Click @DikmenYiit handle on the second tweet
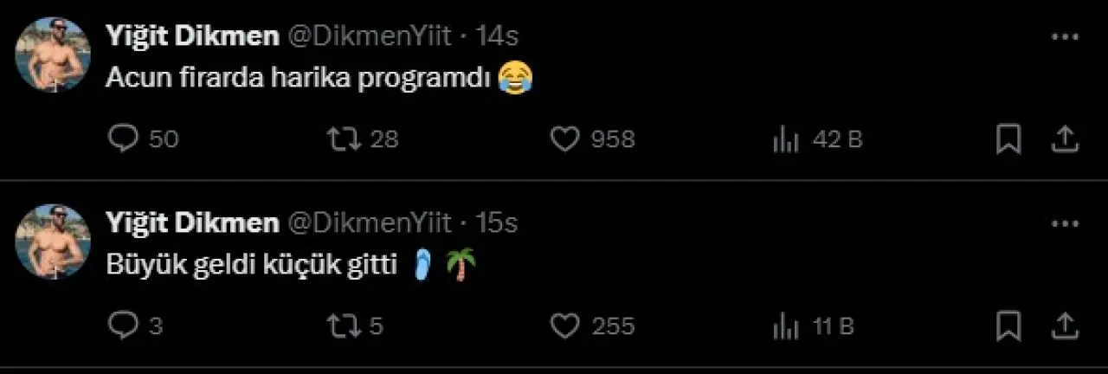The height and width of the screenshot is (374, 1108). 369,222
